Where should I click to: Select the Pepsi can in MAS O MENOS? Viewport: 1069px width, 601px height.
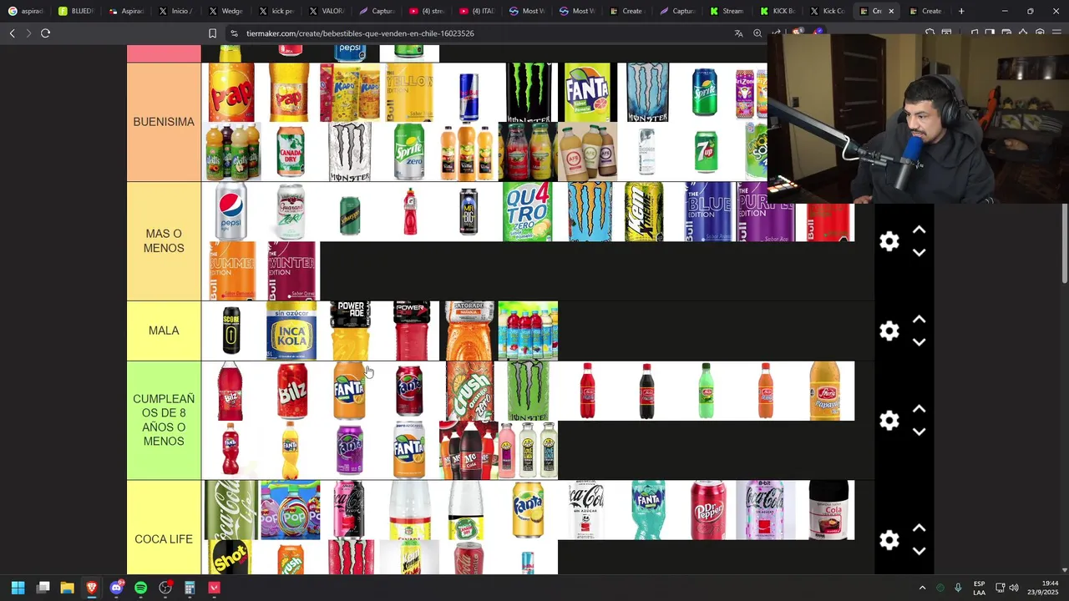coord(231,212)
